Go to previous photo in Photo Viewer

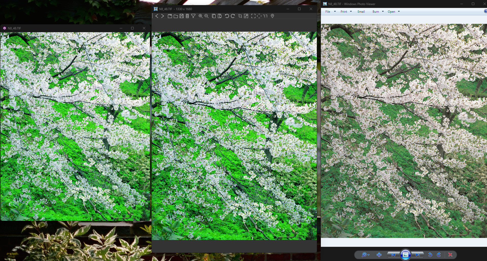pyautogui.click(x=393, y=255)
